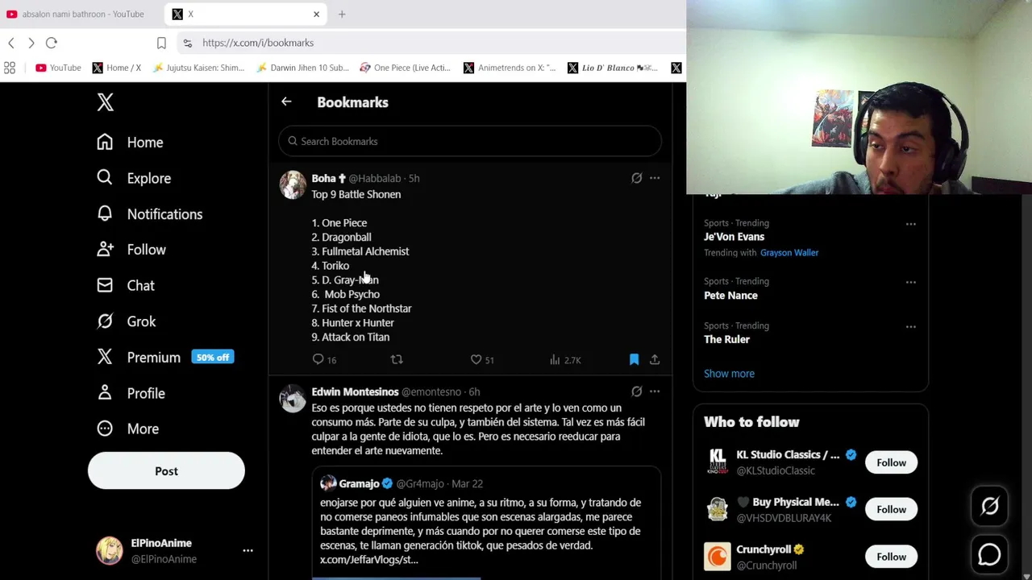The width and height of the screenshot is (1032, 580).
Task: Open Chat in sidebar
Action: [x=126, y=286]
